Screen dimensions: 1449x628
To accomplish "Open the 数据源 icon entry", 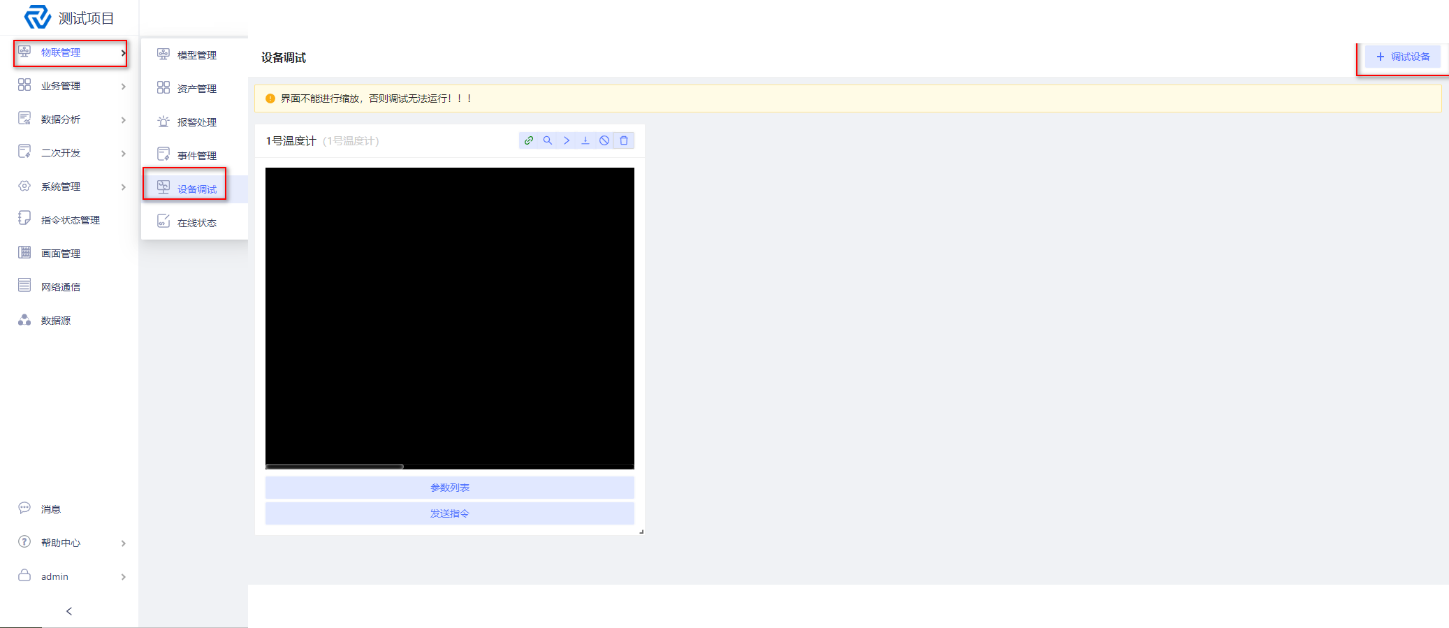I will click(x=24, y=320).
